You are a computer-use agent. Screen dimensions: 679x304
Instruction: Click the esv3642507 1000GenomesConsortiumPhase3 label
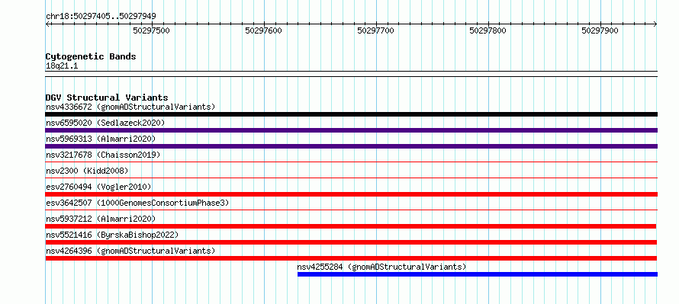pos(137,203)
